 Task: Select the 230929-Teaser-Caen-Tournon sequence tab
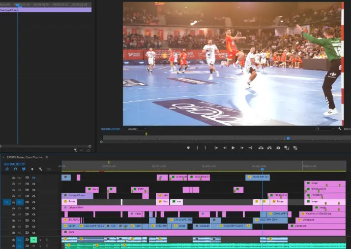pos(25,157)
